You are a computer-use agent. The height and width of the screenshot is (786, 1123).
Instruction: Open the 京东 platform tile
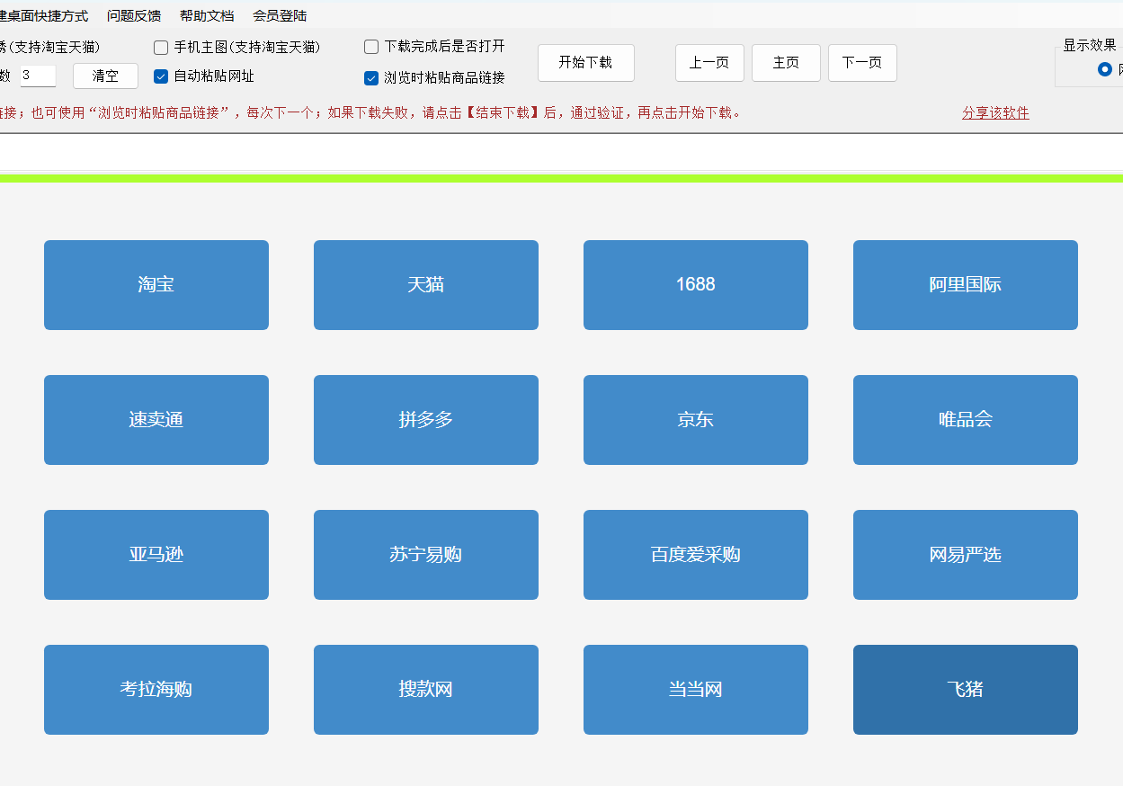(x=695, y=419)
